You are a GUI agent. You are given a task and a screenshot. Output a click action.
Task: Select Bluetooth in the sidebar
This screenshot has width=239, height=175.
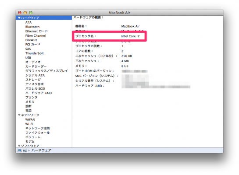(32, 27)
